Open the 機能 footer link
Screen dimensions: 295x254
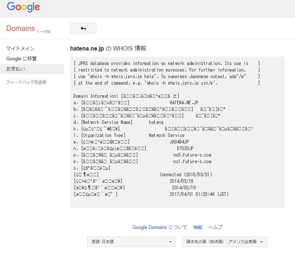coord(198,227)
